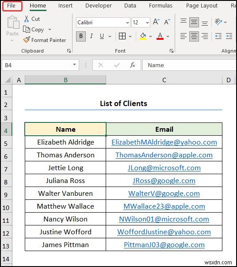
Task: Open the File tab
Action: 11,6
